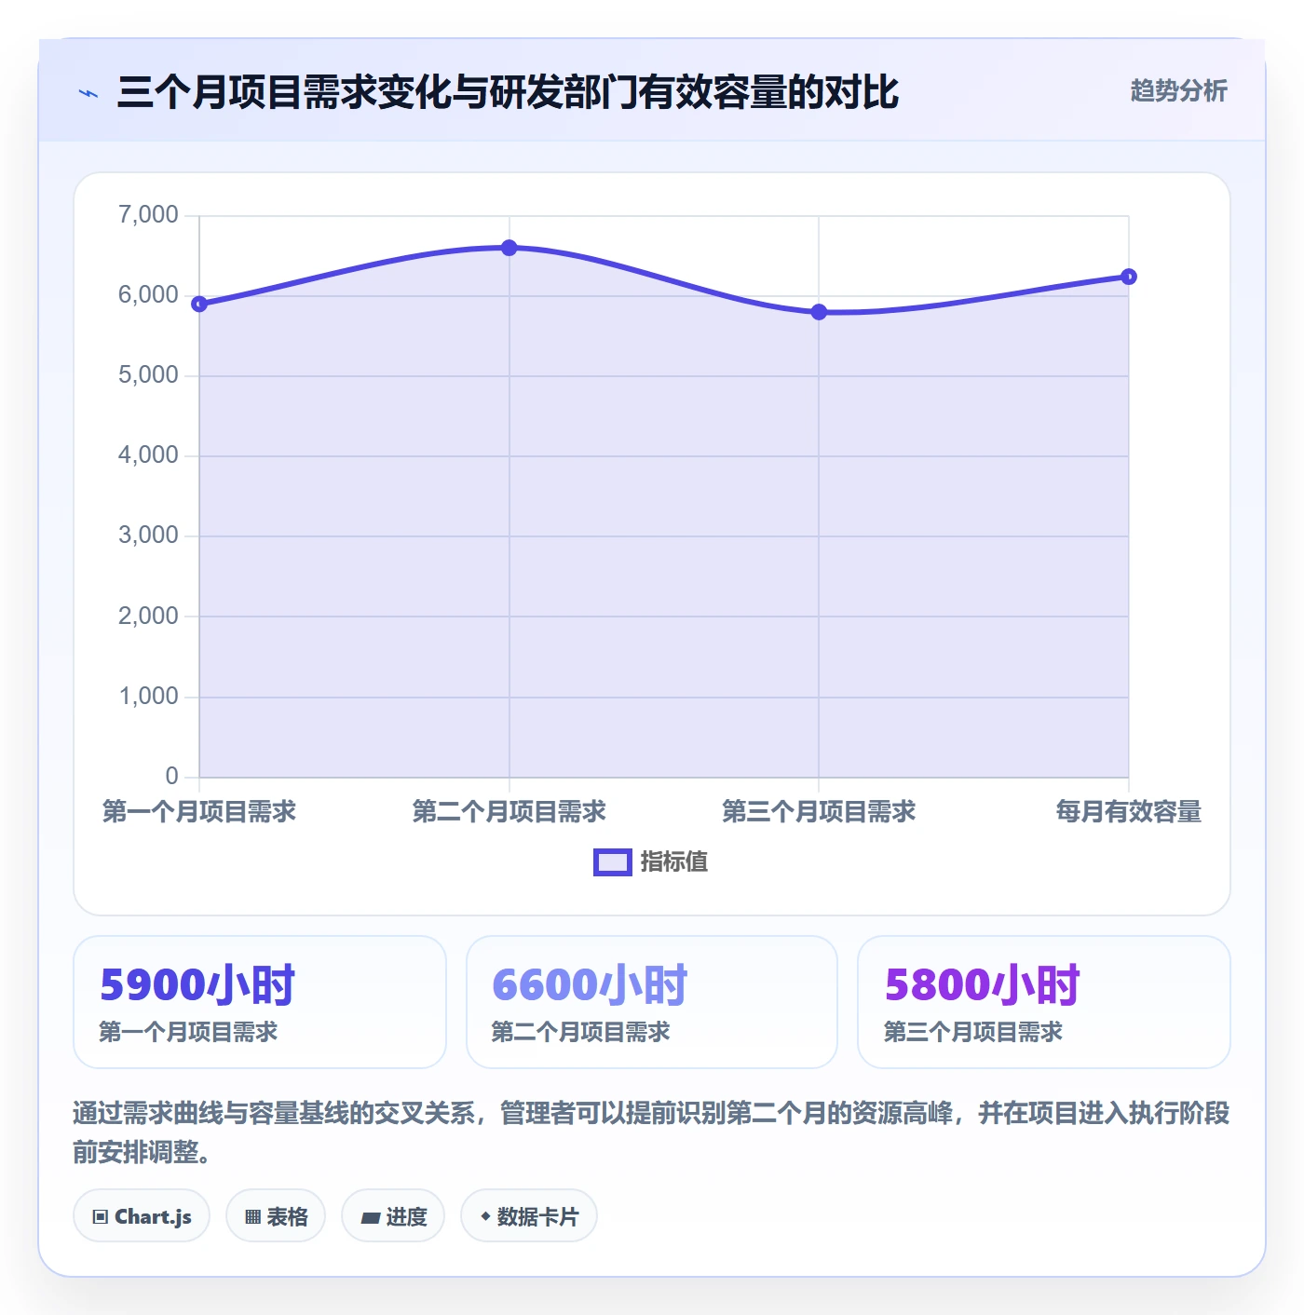1304x1315 pixels.
Task: Click the 2,000 y-axis tick label
Action: (x=148, y=616)
